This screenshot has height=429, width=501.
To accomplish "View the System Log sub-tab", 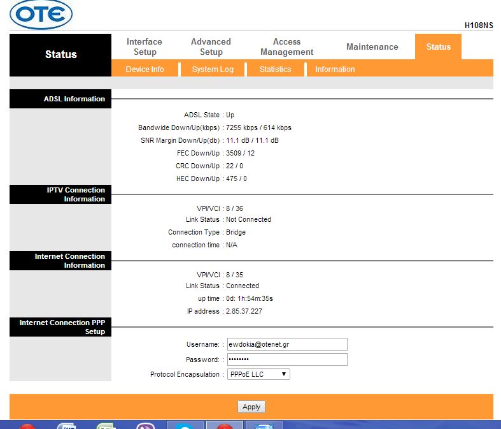I will coord(213,69).
